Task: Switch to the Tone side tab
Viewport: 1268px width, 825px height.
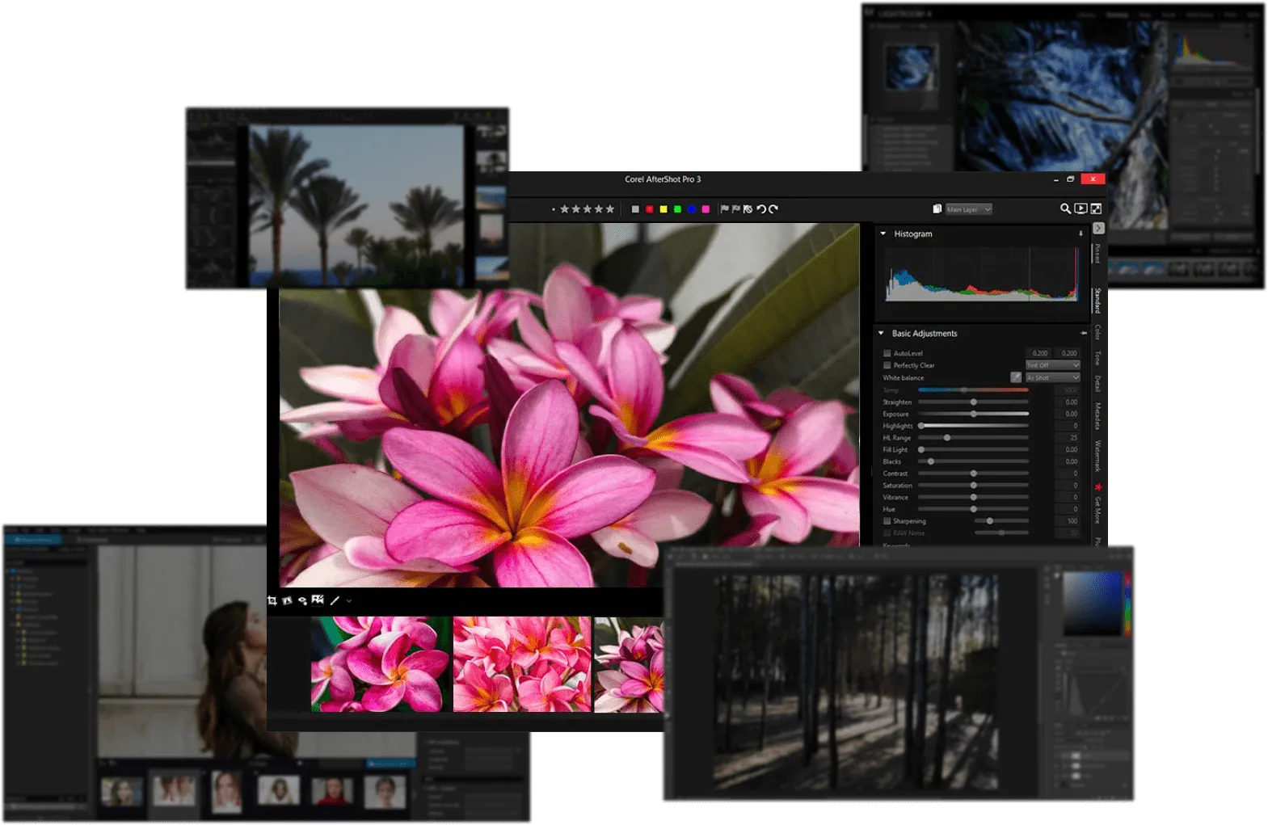Action: [x=1097, y=358]
